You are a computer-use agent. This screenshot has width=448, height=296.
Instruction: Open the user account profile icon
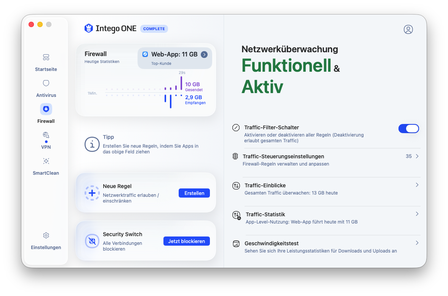[x=408, y=29]
